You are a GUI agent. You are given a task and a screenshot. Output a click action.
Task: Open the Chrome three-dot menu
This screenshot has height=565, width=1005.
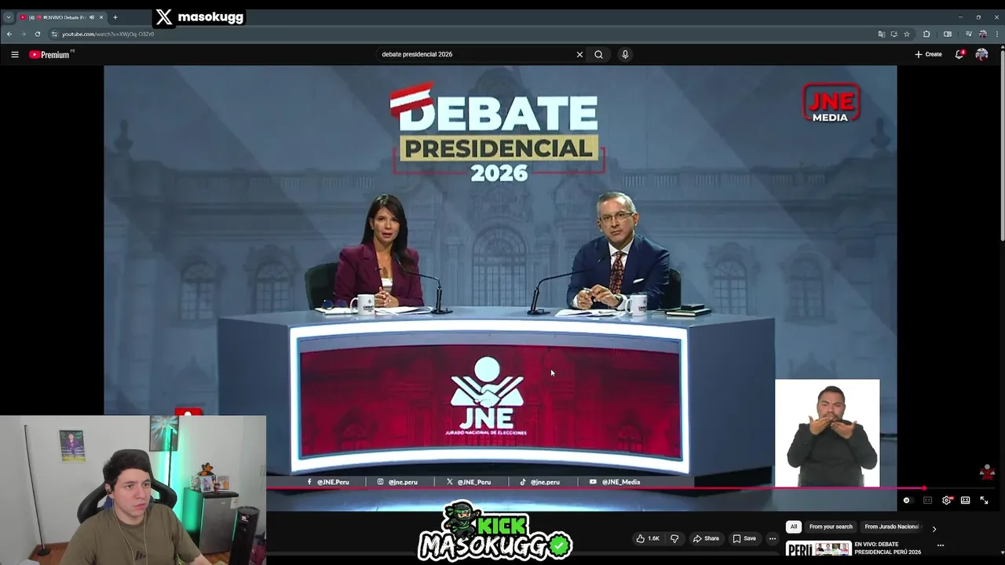click(x=996, y=34)
